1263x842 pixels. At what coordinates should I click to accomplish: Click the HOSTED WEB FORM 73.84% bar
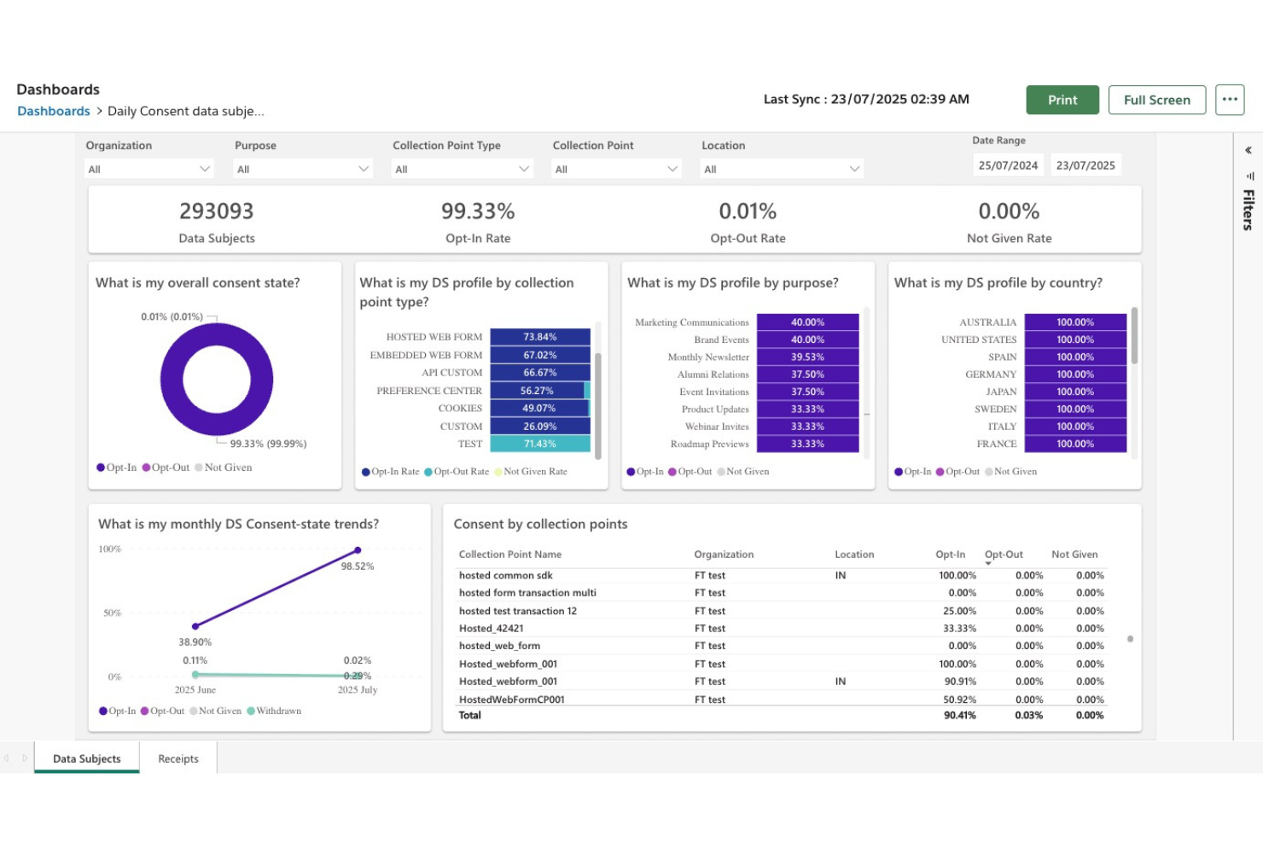coord(540,337)
